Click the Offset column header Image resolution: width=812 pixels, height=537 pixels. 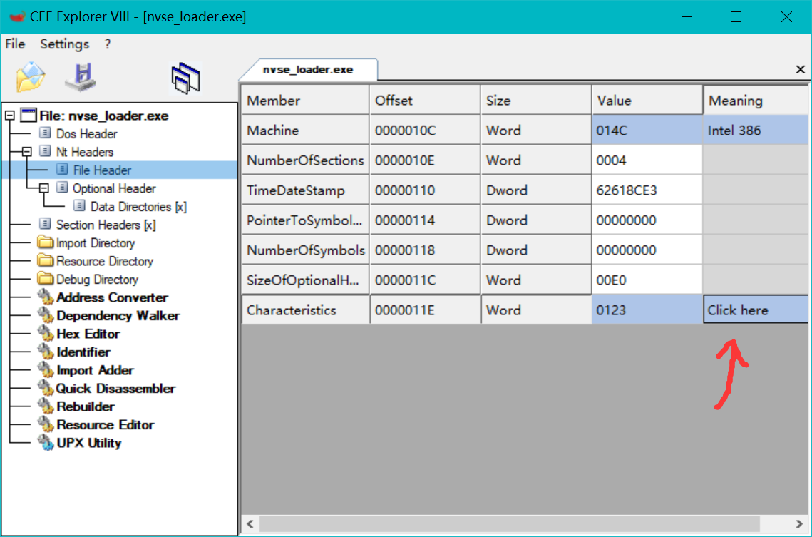[x=425, y=100]
